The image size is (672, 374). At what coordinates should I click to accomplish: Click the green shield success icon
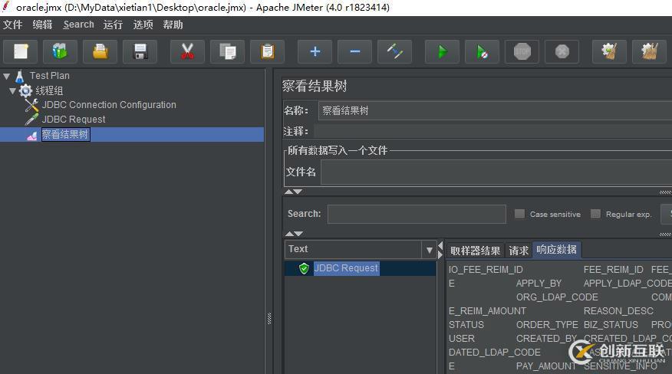(304, 268)
